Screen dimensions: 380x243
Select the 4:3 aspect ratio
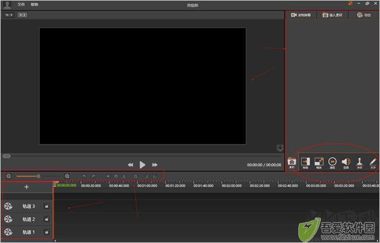(x=22, y=15)
